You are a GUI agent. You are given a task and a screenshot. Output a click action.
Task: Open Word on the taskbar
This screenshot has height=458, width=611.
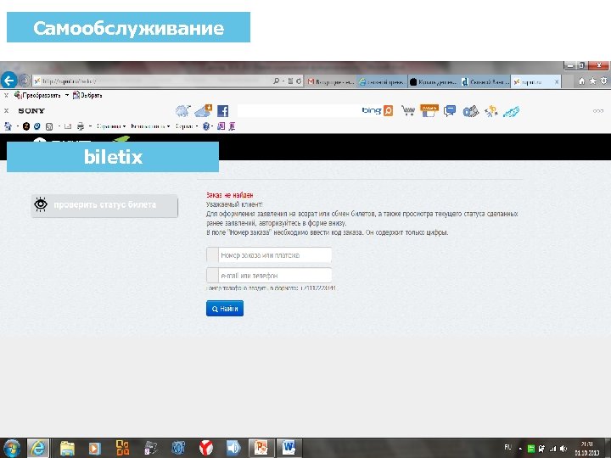[289, 448]
